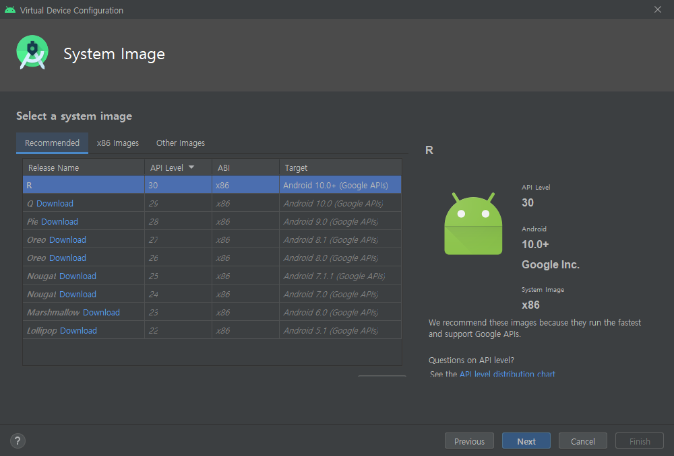Download the Marshmallow system image
Viewport: 674px width, 456px height.
click(101, 312)
